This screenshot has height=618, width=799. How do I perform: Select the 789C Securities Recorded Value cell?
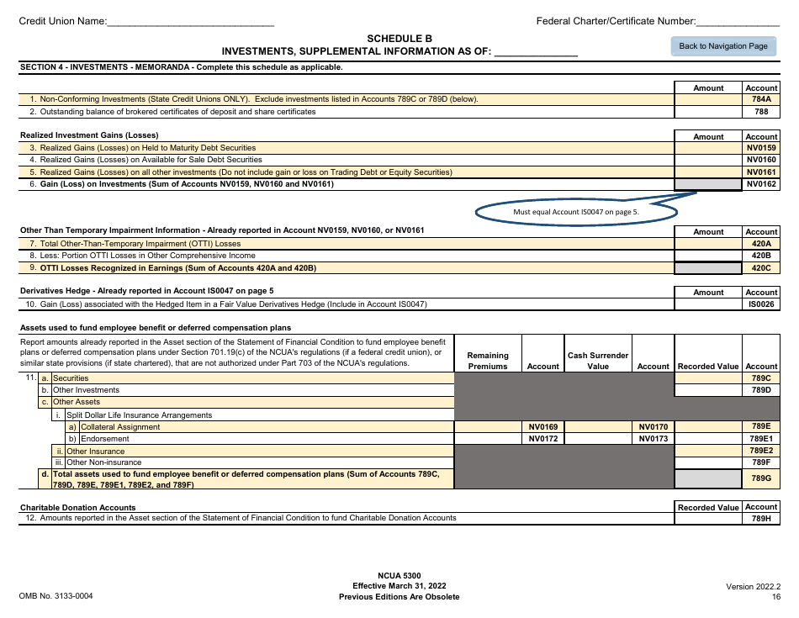[x=707, y=378]
